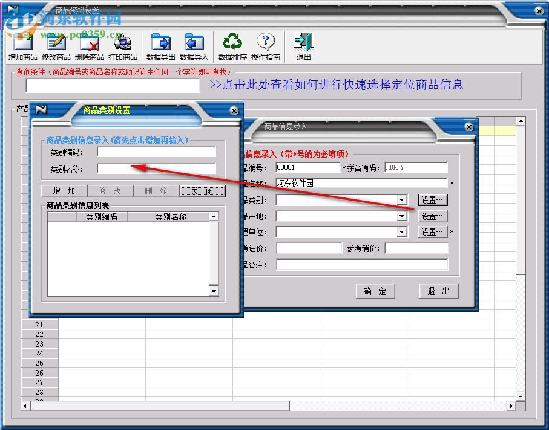Select row header 26 in grid
The width and height of the screenshot is (549, 430).
pyautogui.click(x=39, y=373)
